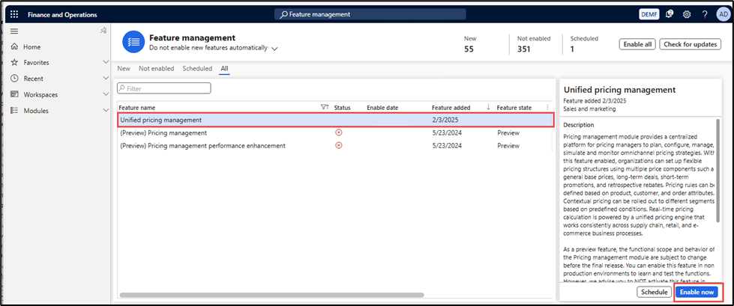
Task: Collapse the navigation pane hamburger icon
Action: click(x=14, y=31)
